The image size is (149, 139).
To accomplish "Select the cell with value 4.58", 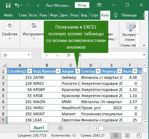I will [130, 77].
